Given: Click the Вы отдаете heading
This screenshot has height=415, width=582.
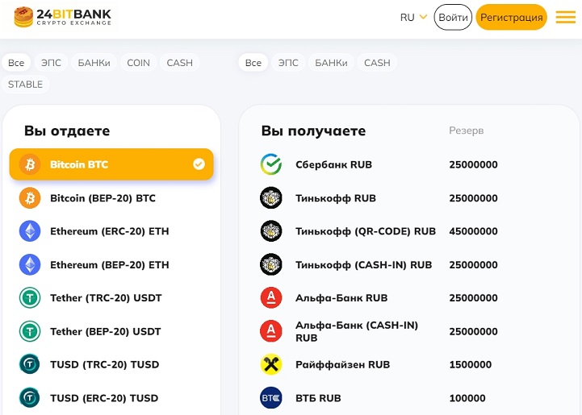Looking at the screenshot, I should [67, 131].
